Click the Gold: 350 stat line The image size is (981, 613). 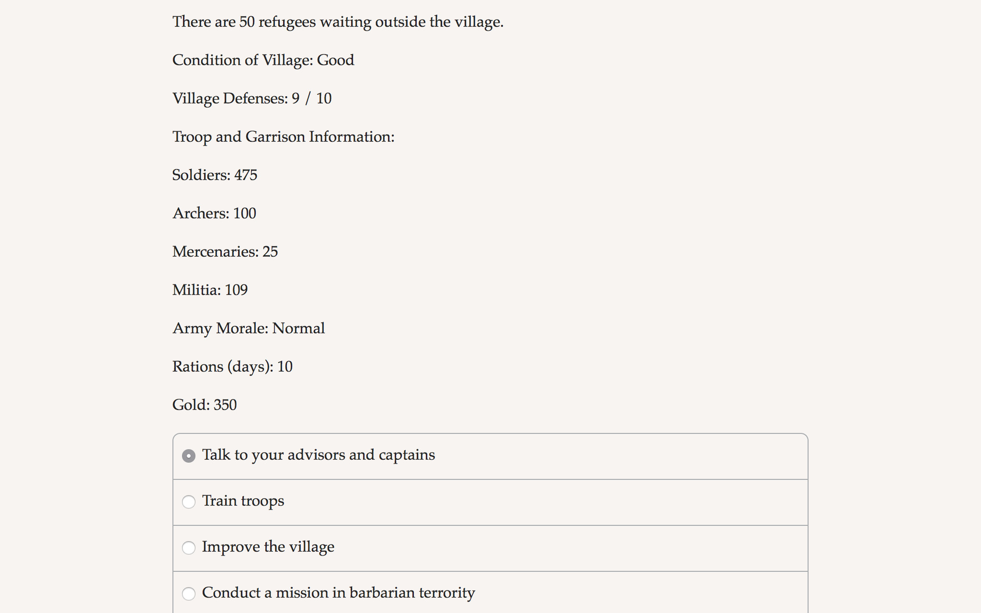(x=204, y=405)
